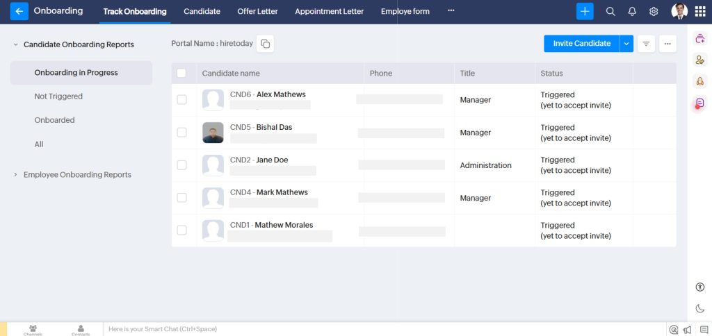Click the Invite Candidate button
Viewport: 712px width, 336px height.
tap(582, 44)
